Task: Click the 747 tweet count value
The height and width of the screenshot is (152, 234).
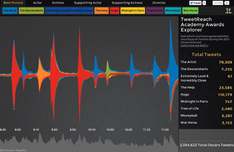Action: 229,102
